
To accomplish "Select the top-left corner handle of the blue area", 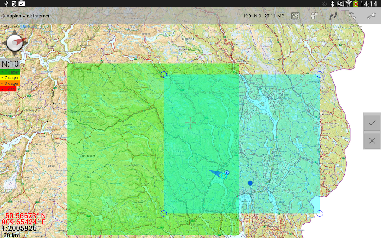I will click(x=164, y=74).
